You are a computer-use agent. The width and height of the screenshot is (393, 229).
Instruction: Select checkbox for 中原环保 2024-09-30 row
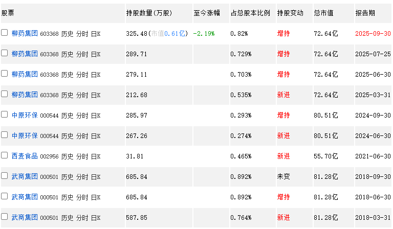[x=4, y=114]
